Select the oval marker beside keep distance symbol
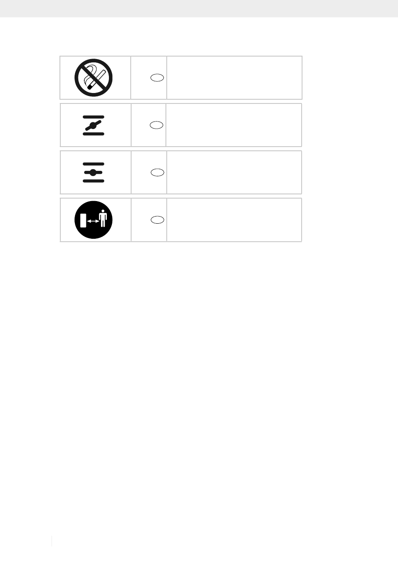 pos(157,220)
